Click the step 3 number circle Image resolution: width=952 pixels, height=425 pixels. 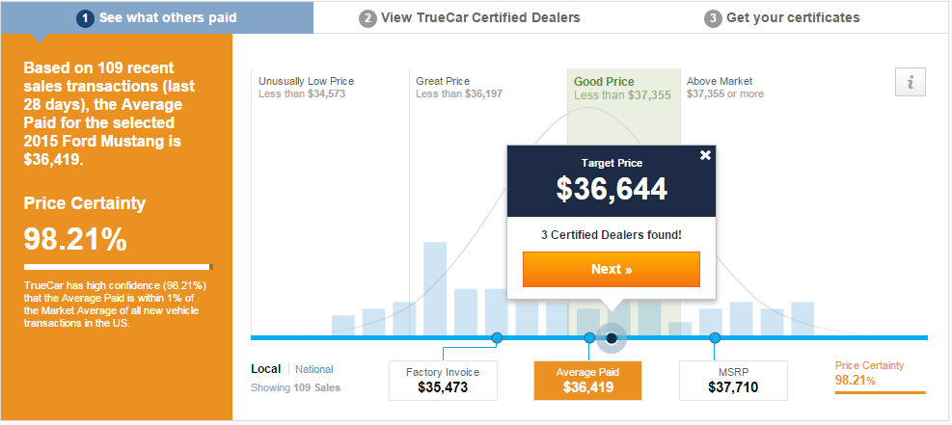point(713,18)
